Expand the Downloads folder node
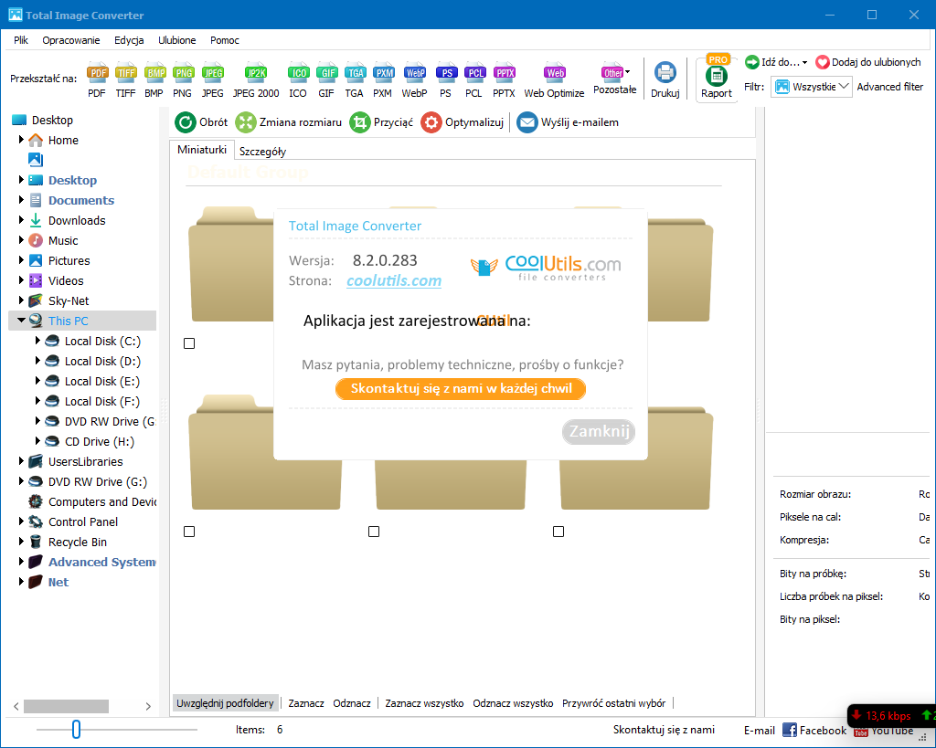Viewport: 936px width, 748px height. point(22,220)
